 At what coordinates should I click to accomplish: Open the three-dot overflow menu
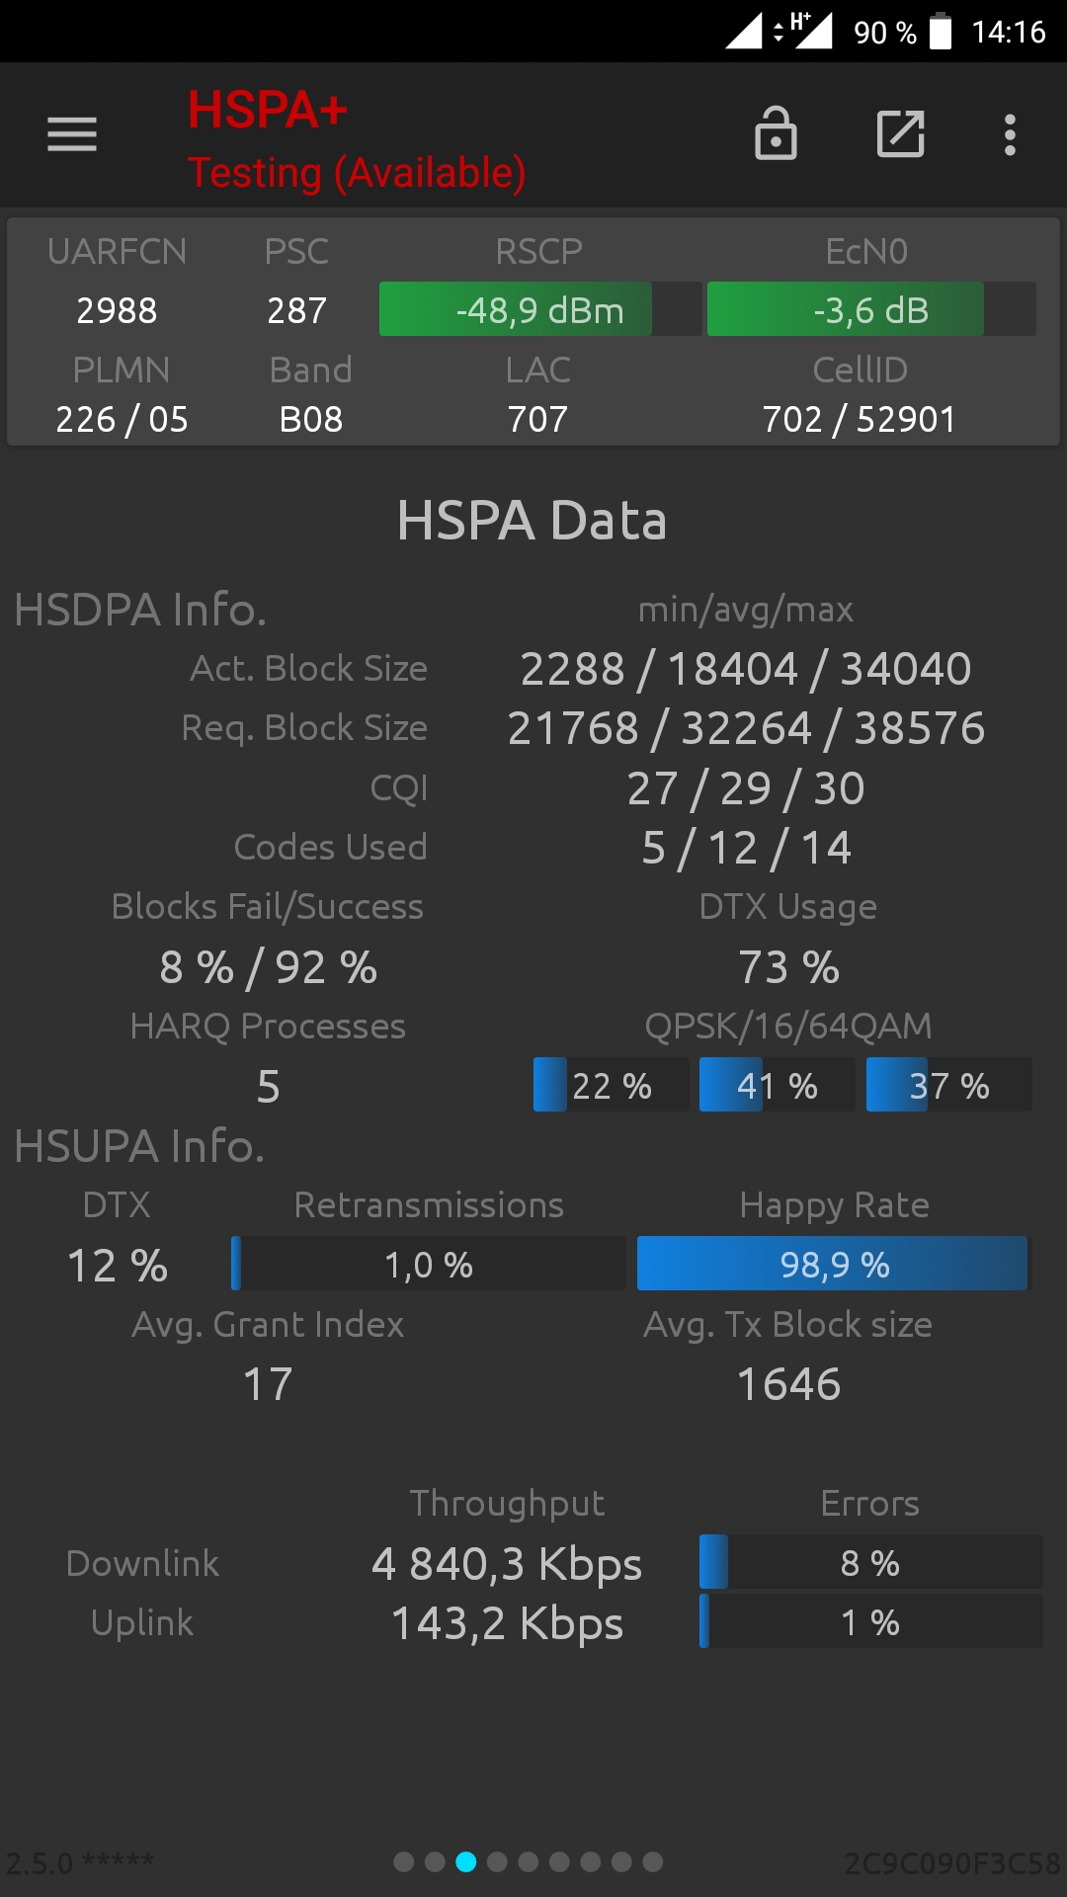click(1010, 134)
